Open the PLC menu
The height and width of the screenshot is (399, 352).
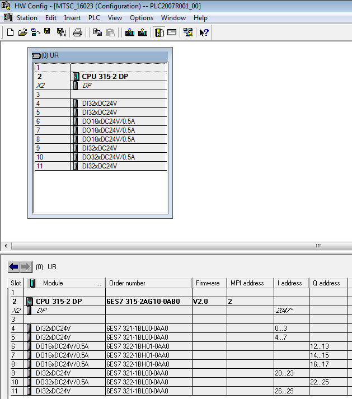(94, 18)
